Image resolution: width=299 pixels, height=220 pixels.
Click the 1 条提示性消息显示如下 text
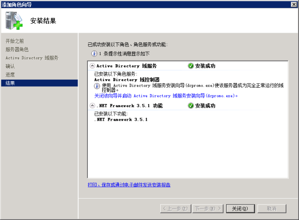point(124,54)
